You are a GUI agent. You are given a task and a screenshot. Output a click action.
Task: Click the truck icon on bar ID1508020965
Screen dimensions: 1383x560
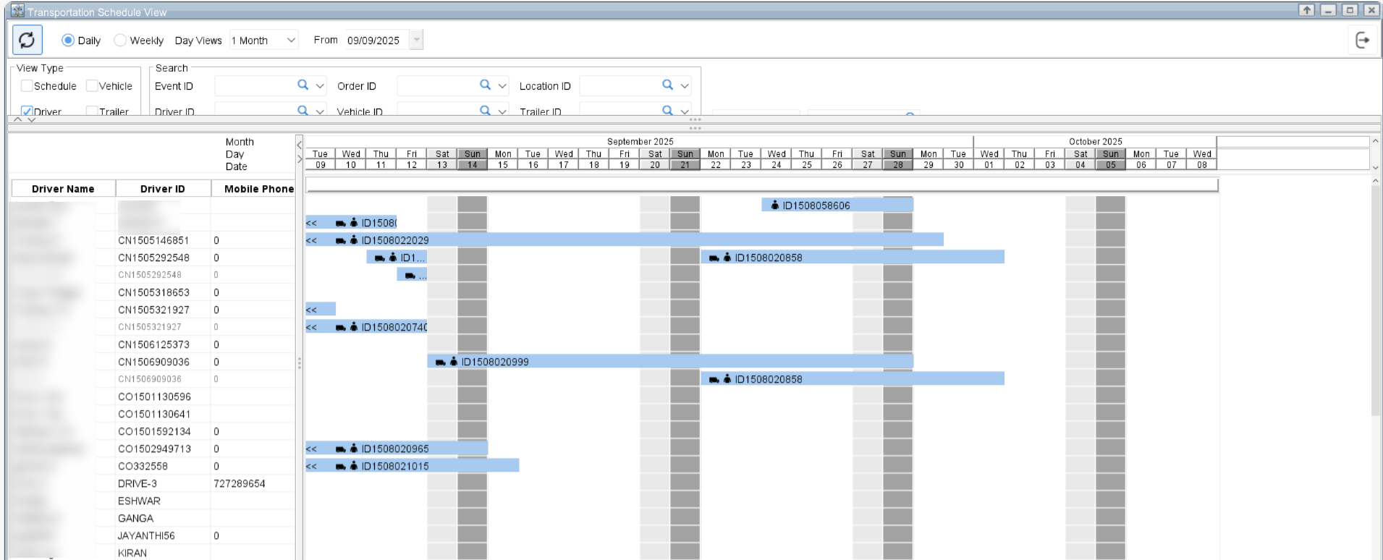coord(341,449)
